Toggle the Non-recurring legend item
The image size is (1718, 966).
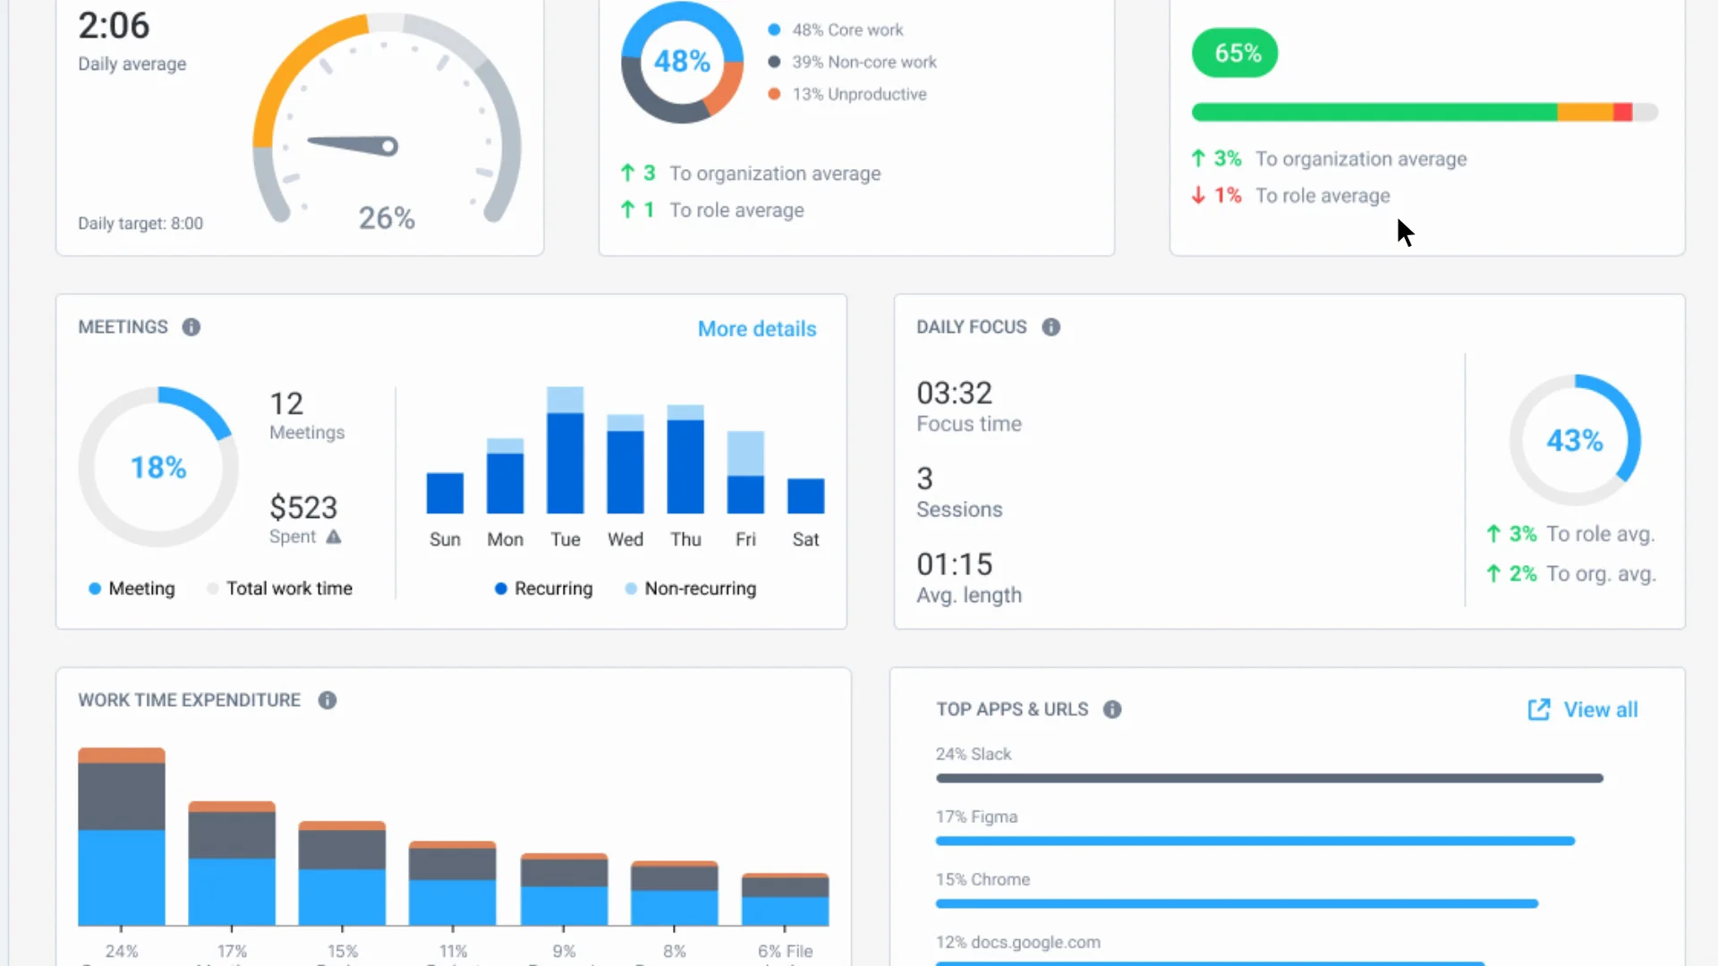(x=691, y=589)
